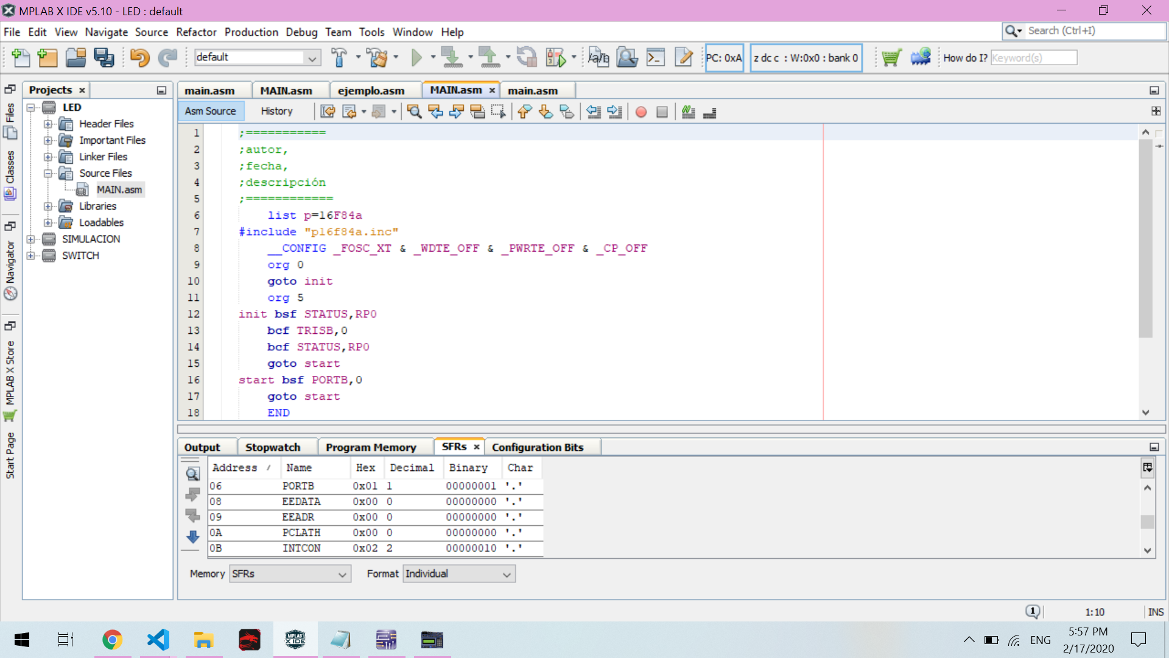Toggle rectangular selection mode

pos(498,111)
